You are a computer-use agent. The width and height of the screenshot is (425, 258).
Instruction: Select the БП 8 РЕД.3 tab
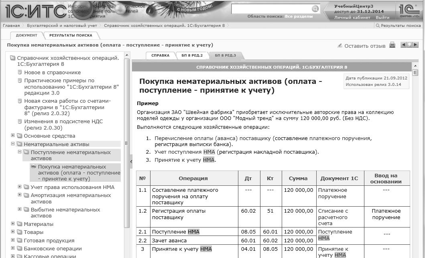click(226, 55)
